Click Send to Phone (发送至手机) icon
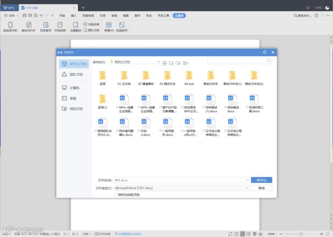The height and width of the screenshot is (237, 333). (10, 27)
